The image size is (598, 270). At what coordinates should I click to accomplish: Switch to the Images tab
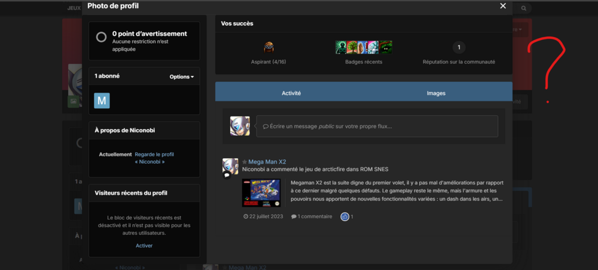point(436,93)
